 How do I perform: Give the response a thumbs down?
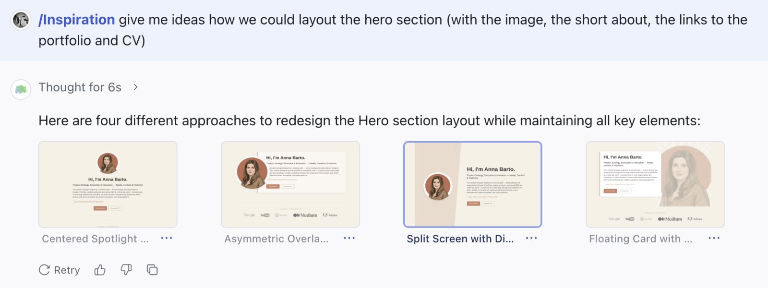pyautogui.click(x=126, y=270)
